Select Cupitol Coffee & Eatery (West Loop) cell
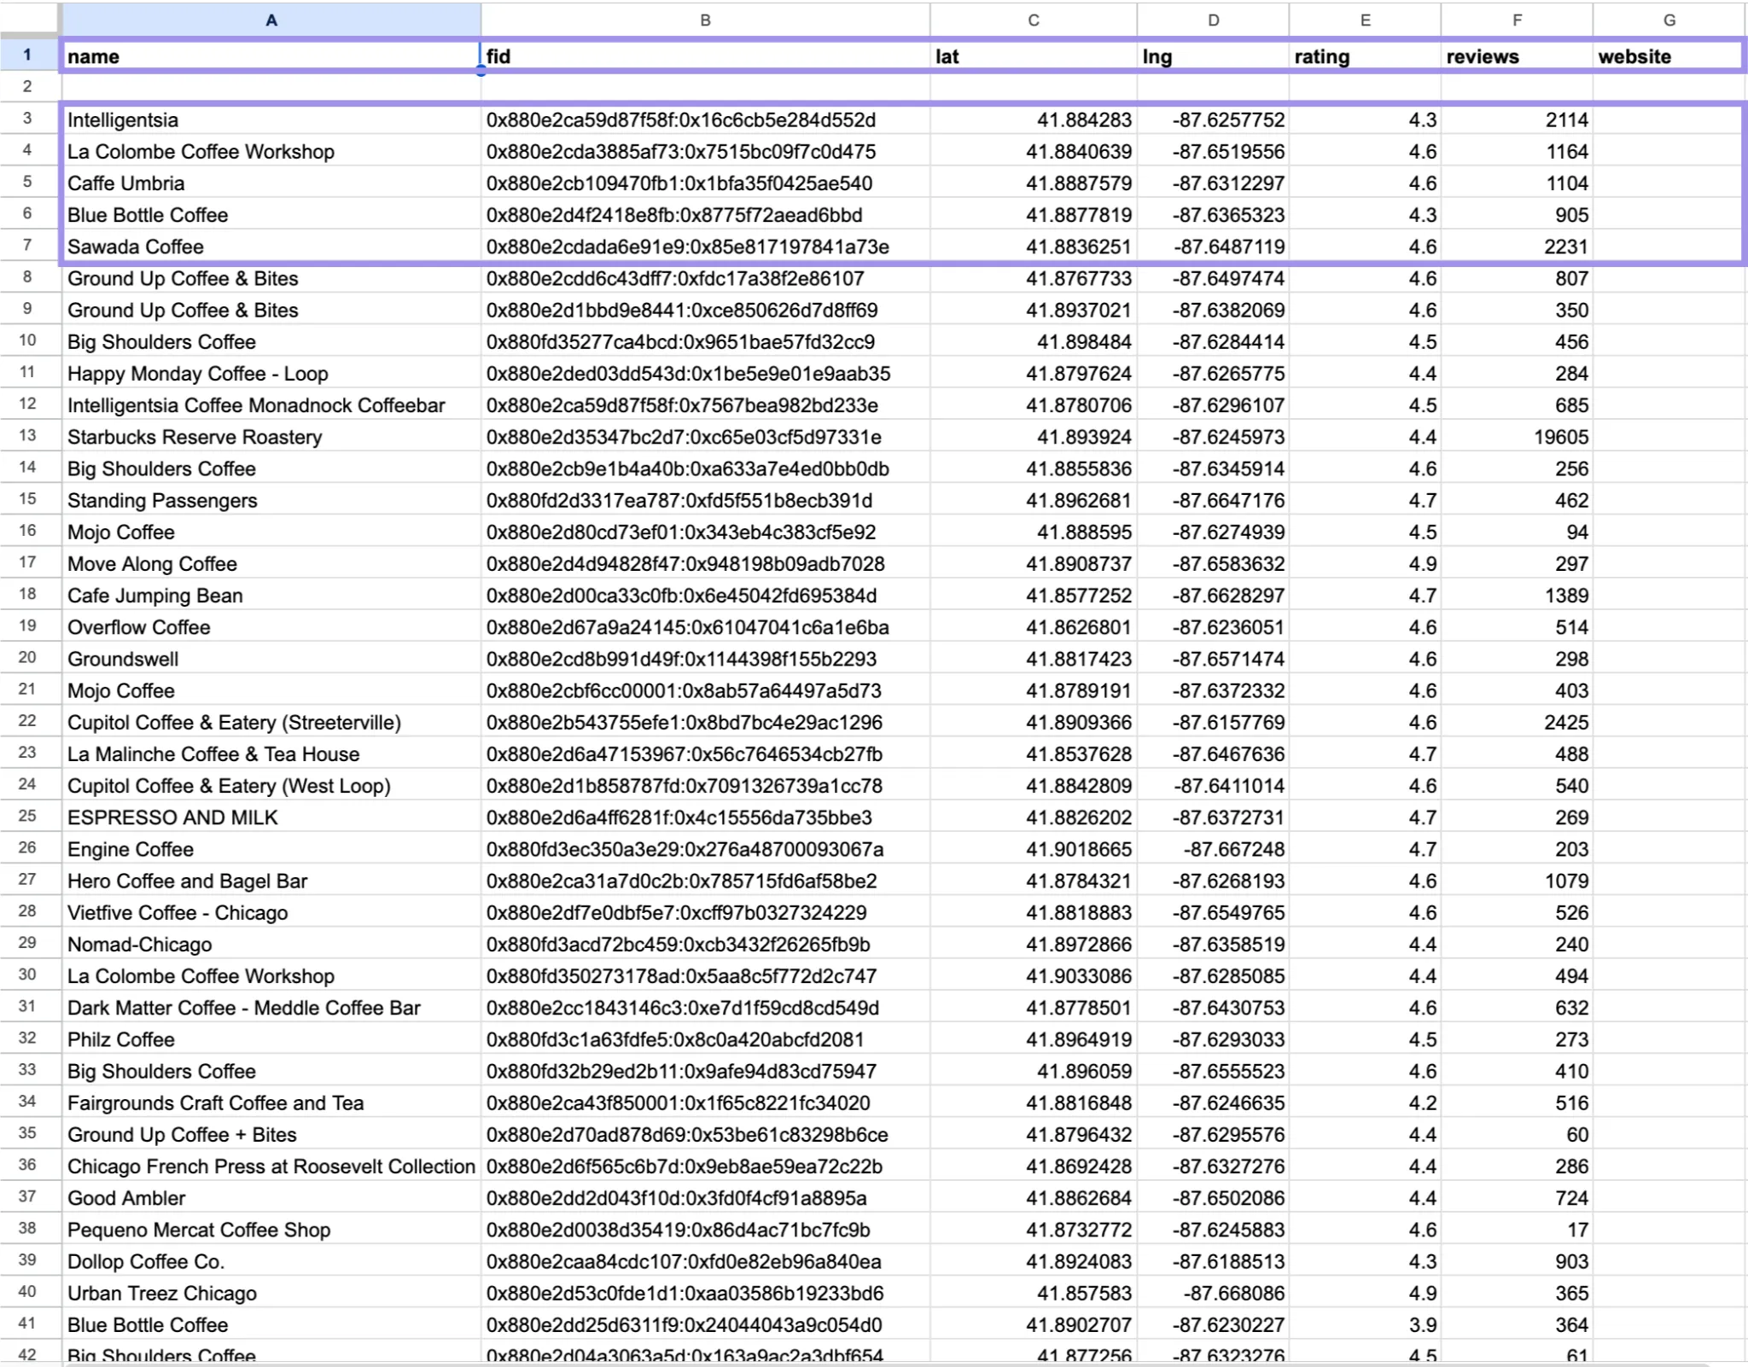The image size is (1748, 1367). [271, 785]
